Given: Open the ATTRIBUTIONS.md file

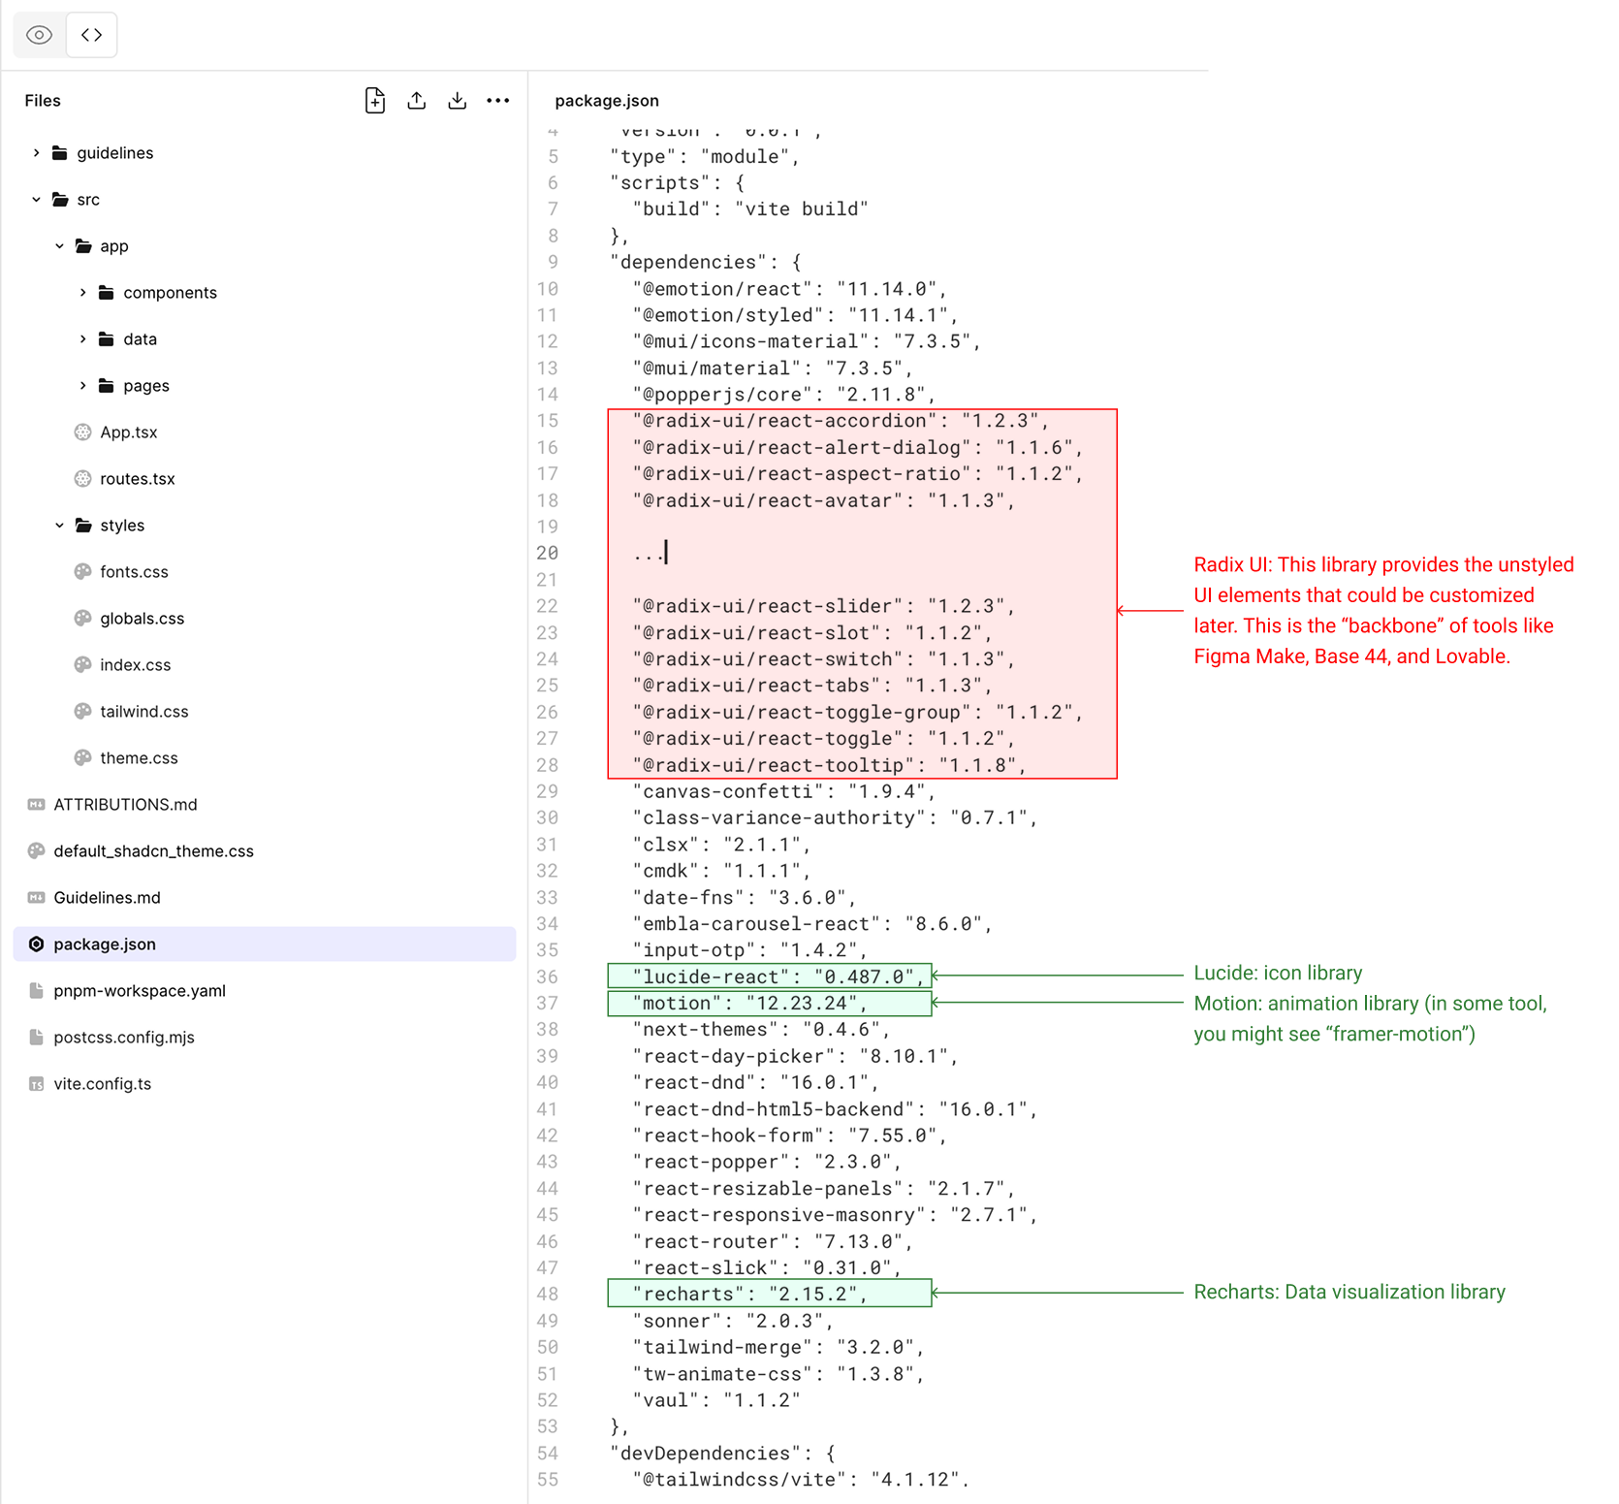Looking at the screenshot, I should pos(125,804).
